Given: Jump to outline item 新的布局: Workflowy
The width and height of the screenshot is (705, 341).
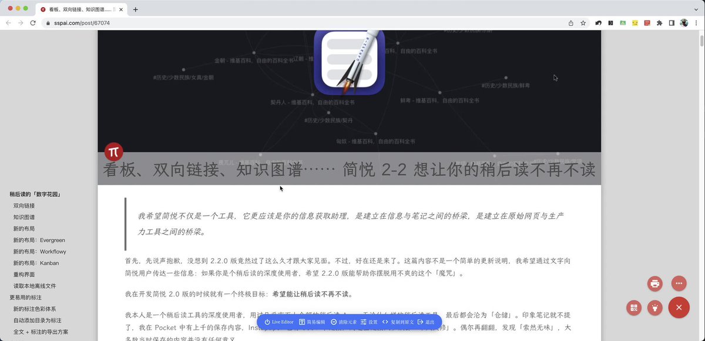Looking at the screenshot, I should (40, 252).
